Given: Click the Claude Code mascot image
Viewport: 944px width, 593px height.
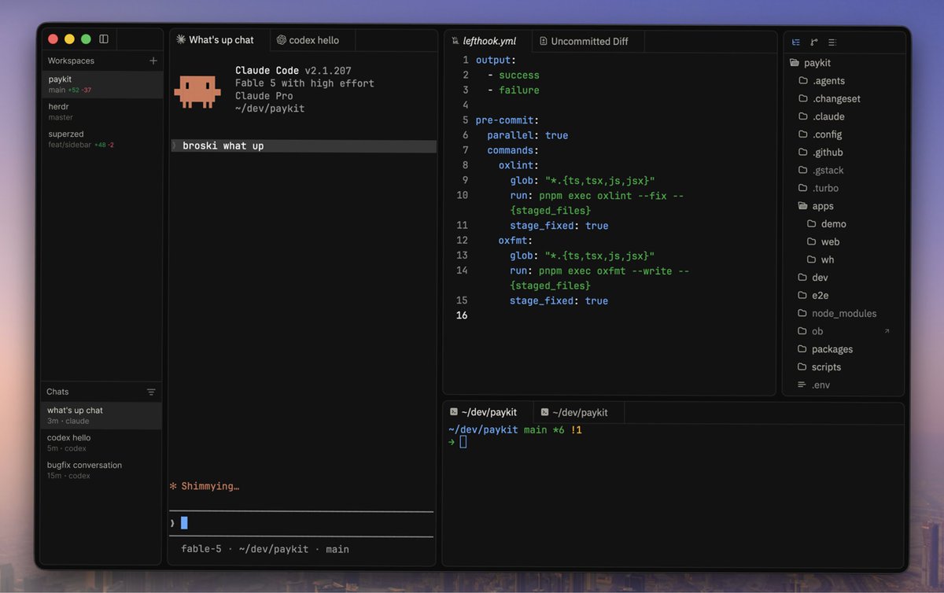Looking at the screenshot, I should 197,90.
